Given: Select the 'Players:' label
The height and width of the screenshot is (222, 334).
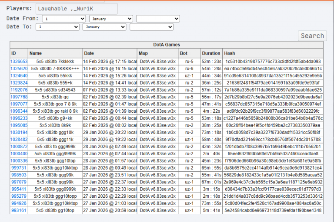Looking at the screenshot, I should pos(19,9).
